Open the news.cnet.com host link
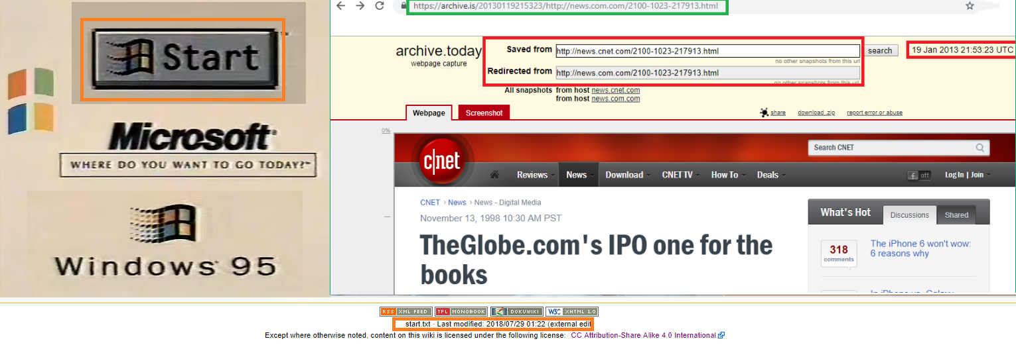This screenshot has width=1016, height=349. (615, 90)
